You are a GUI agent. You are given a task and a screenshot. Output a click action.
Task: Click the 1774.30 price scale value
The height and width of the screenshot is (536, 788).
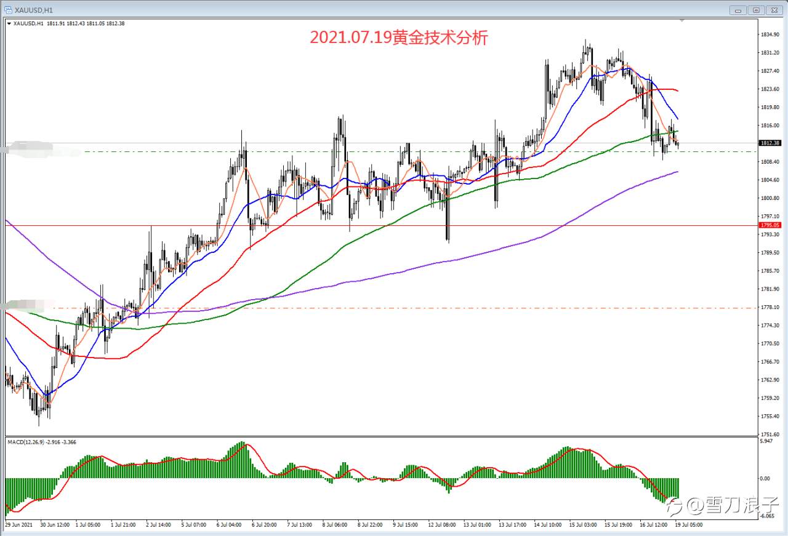(770, 325)
